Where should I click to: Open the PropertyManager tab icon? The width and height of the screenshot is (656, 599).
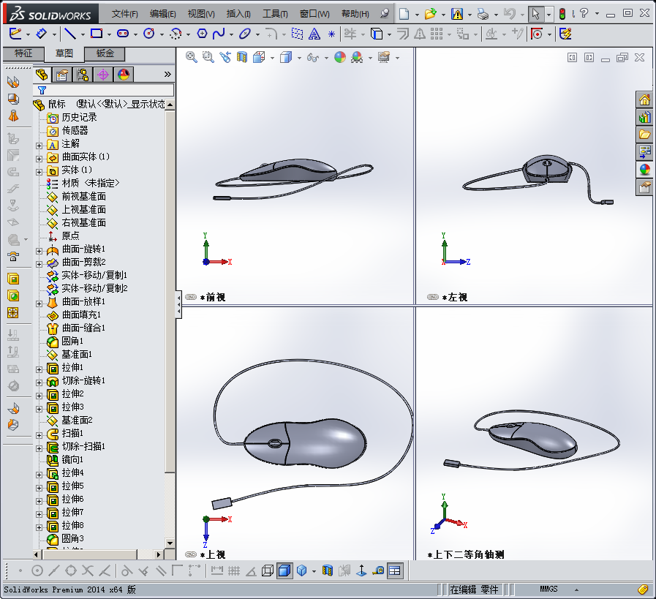[x=62, y=75]
